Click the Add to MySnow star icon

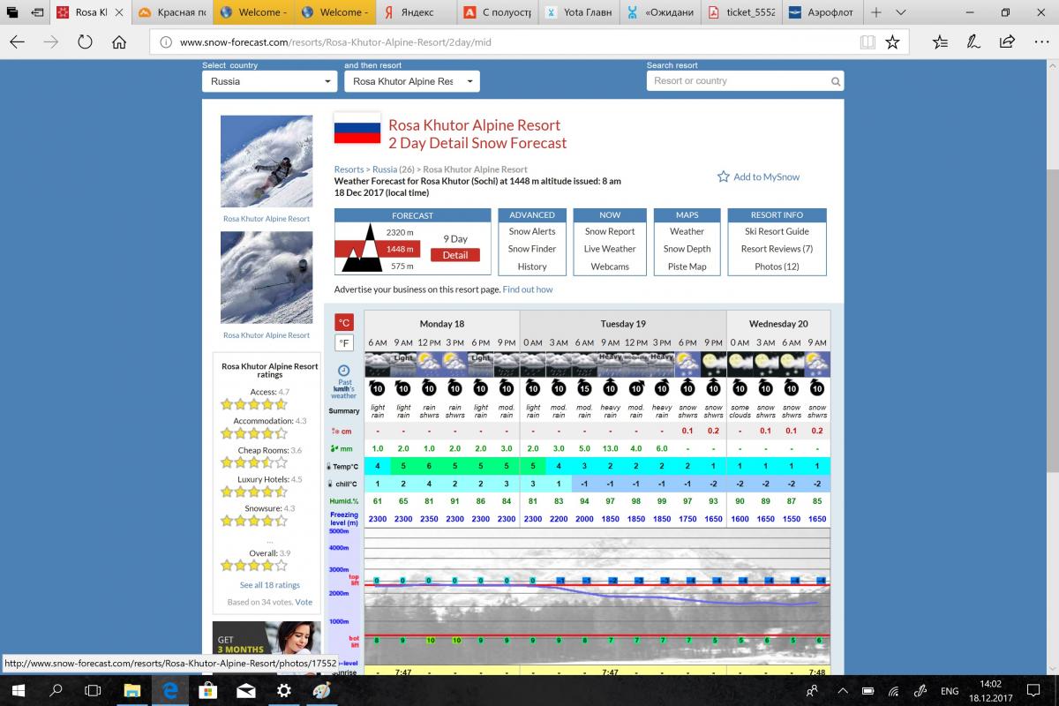[x=724, y=176]
